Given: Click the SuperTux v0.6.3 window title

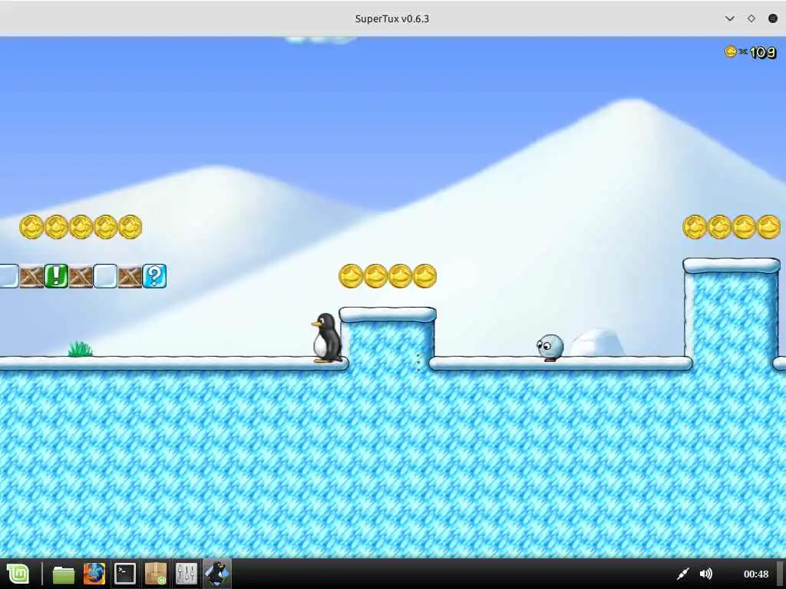Looking at the screenshot, I should 392,18.
